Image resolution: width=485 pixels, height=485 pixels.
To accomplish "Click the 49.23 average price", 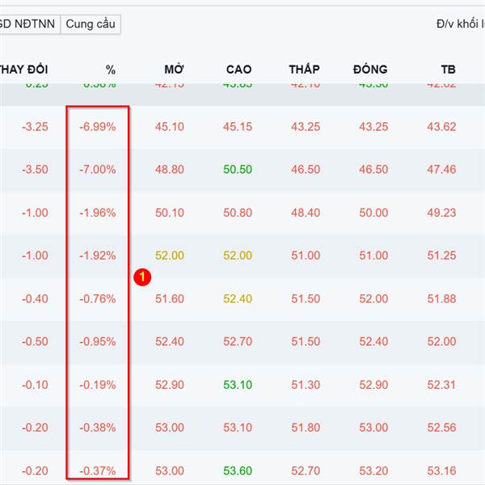I will [x=441, y=213].
